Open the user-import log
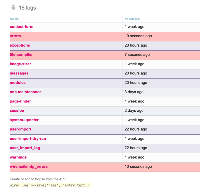The image size is (200, 193). tap(21, 129)
